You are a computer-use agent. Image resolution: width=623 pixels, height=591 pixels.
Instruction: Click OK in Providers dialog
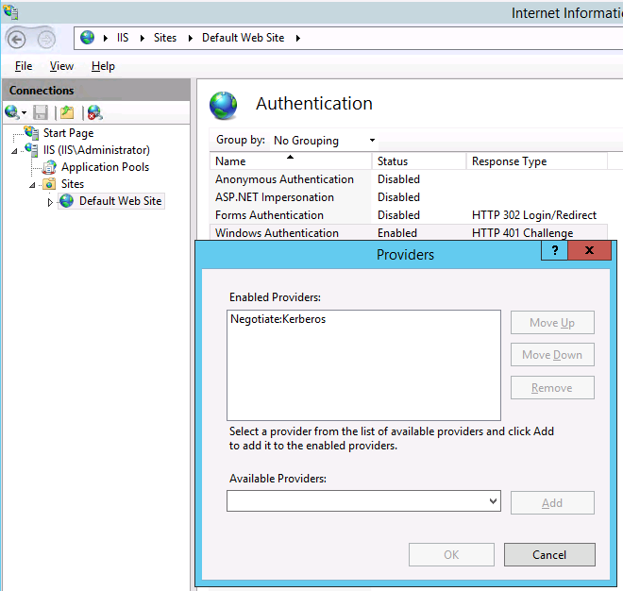tap(451, 555)
